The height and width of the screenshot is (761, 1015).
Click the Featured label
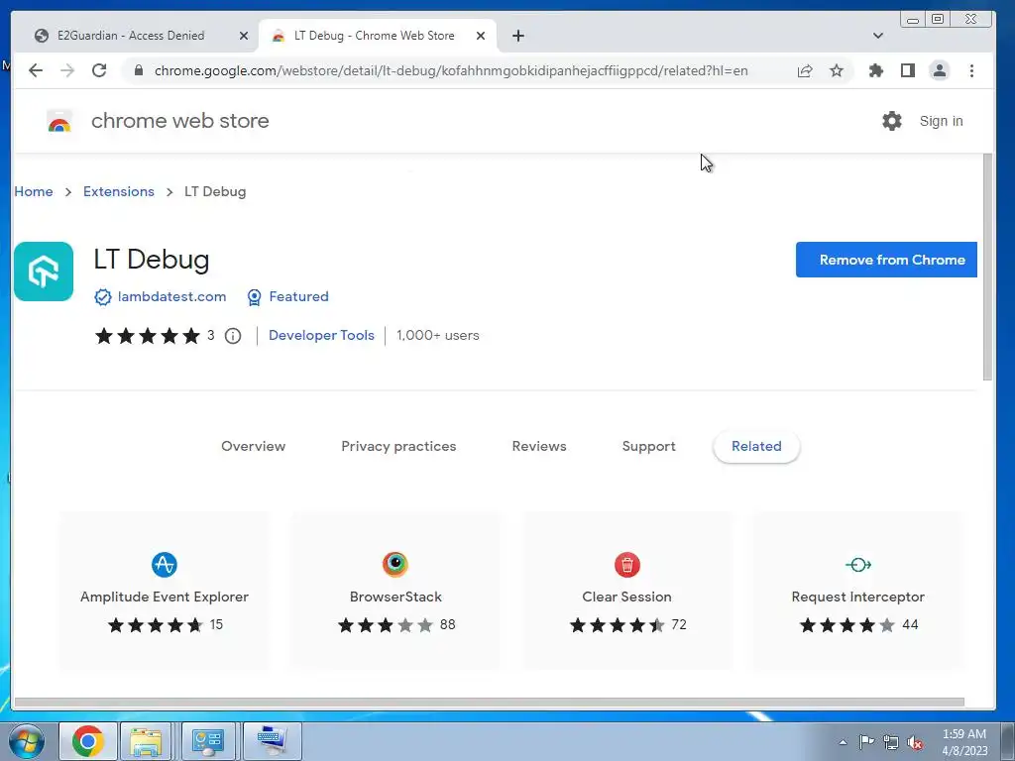click(298, 296)
